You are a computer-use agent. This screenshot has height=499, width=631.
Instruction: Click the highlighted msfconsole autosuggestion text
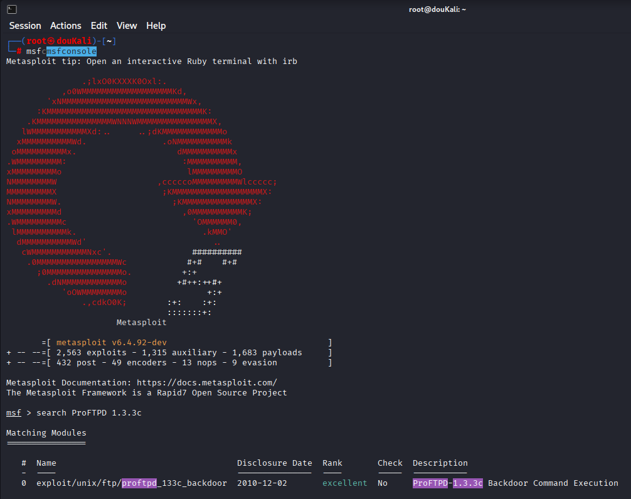coord(72,51)
